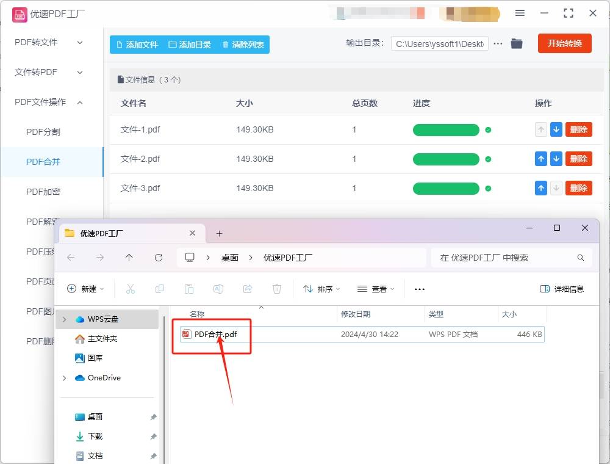
Task: Delete 文件-2.pdf with the 删除 button
Action: pos(578,159)
